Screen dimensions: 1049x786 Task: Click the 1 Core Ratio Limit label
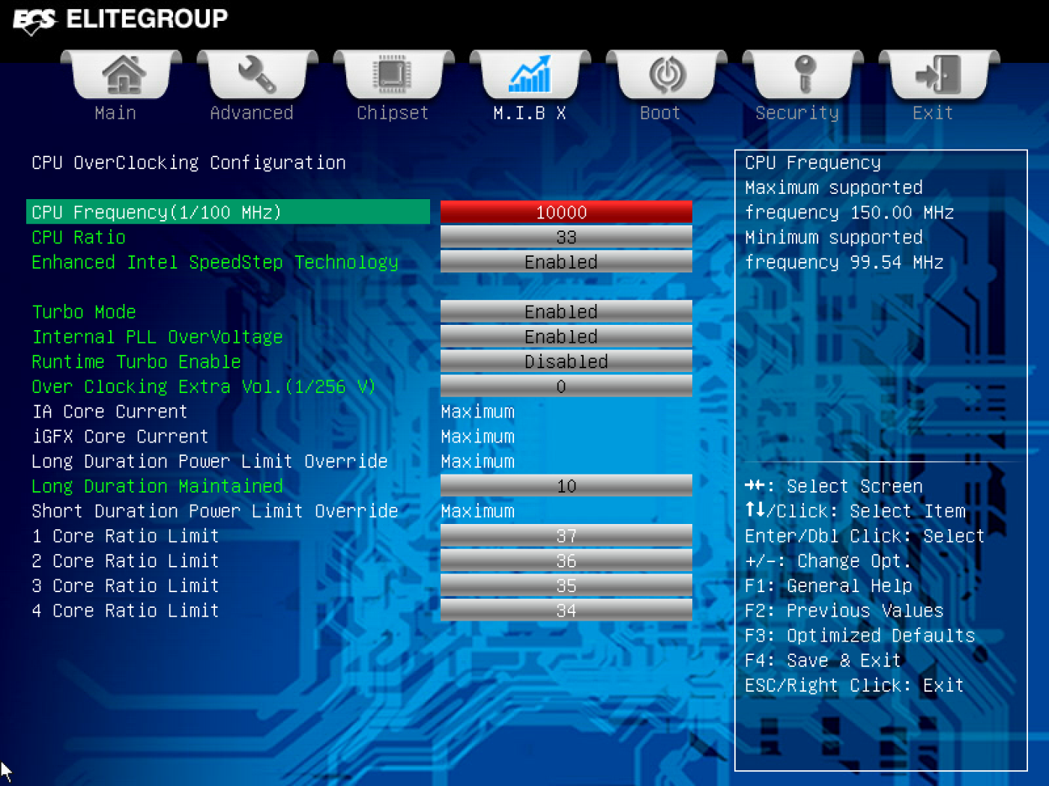(x=125, y=536)
